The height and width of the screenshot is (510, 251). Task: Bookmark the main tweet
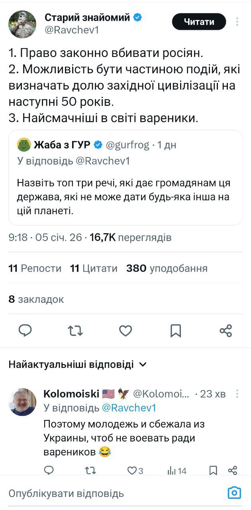click(176, 330)
